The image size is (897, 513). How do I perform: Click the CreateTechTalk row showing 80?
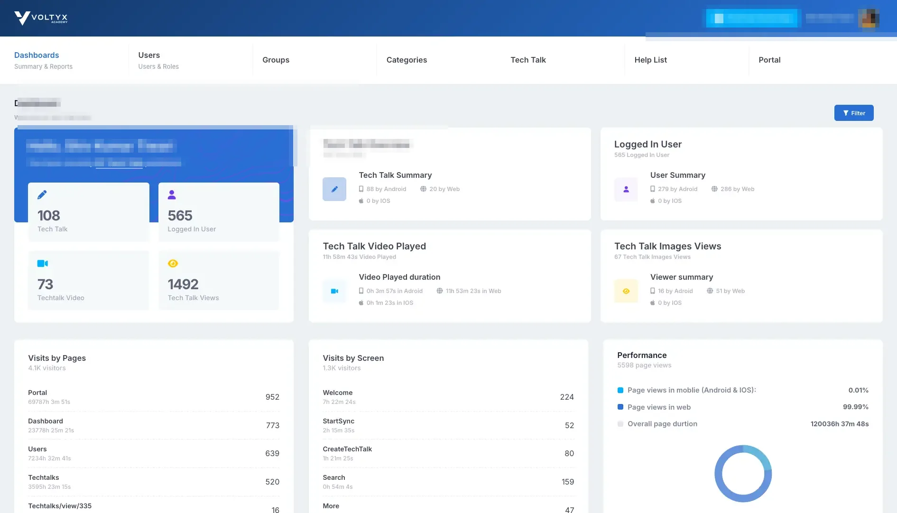[x=448, y=453]
